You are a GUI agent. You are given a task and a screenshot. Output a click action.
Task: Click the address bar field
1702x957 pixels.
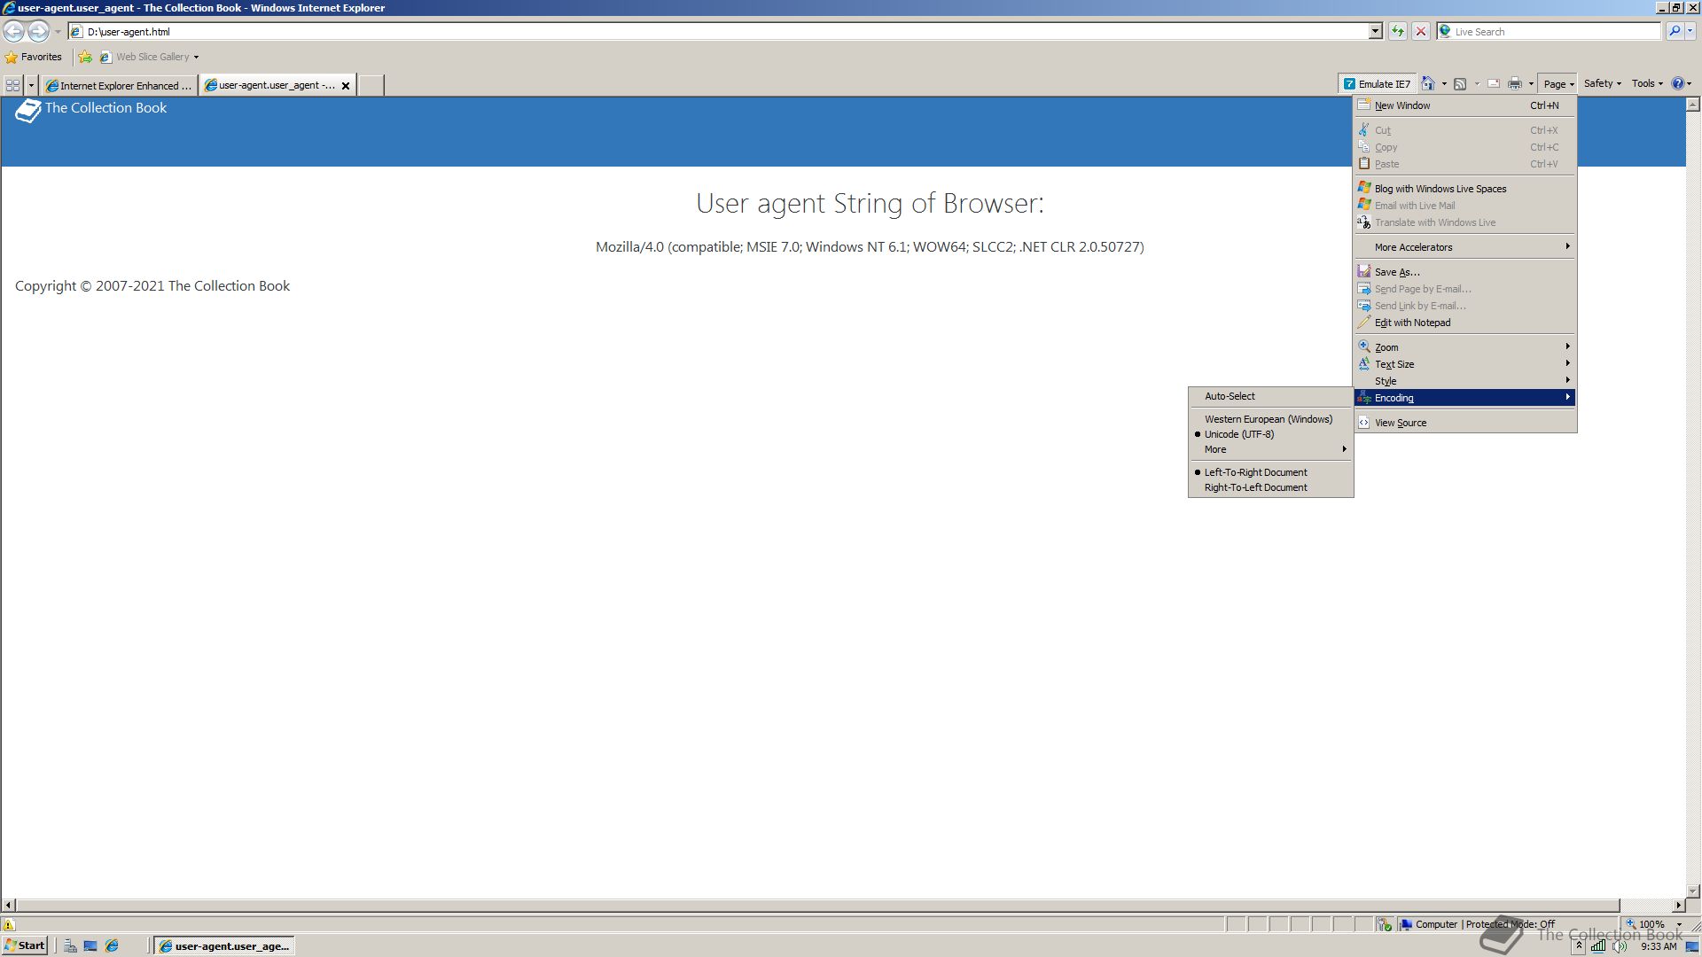(x=718, y=31)
